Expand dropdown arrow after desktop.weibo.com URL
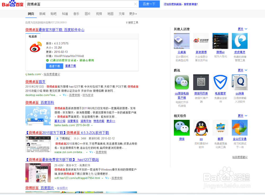Image resolution: width=265 pixels, height=195 pixels. point(60,95)
